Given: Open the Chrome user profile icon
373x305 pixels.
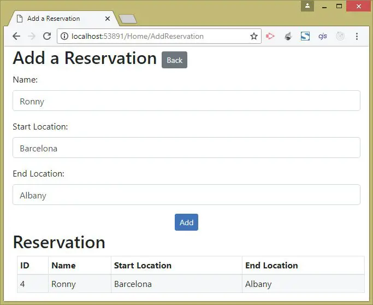Looking at the screenshot, I should tap(307, 6).
